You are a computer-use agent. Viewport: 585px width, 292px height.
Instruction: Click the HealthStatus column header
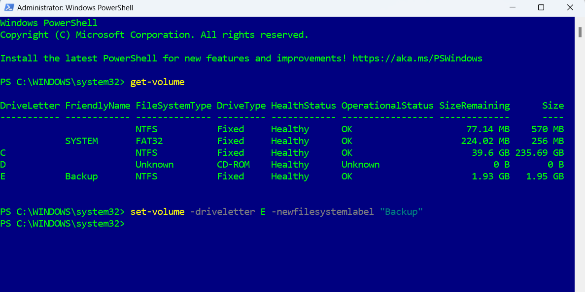303,106
